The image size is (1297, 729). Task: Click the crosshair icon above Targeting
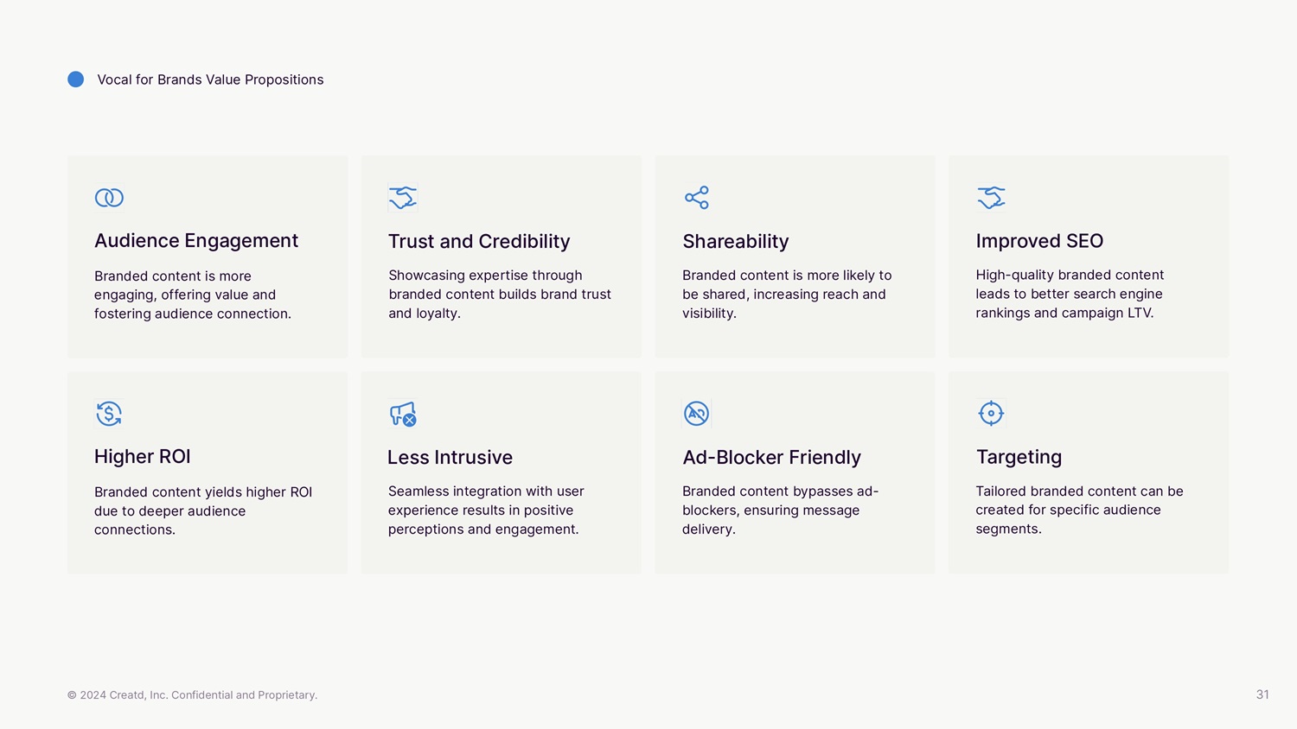click(991, 413)
